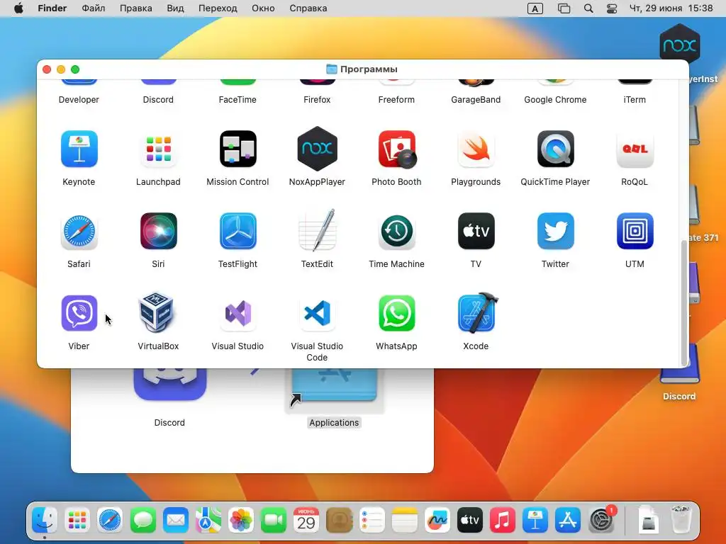
Task: Open the WhatsApp app icon
Action: (x=397, y=313)
